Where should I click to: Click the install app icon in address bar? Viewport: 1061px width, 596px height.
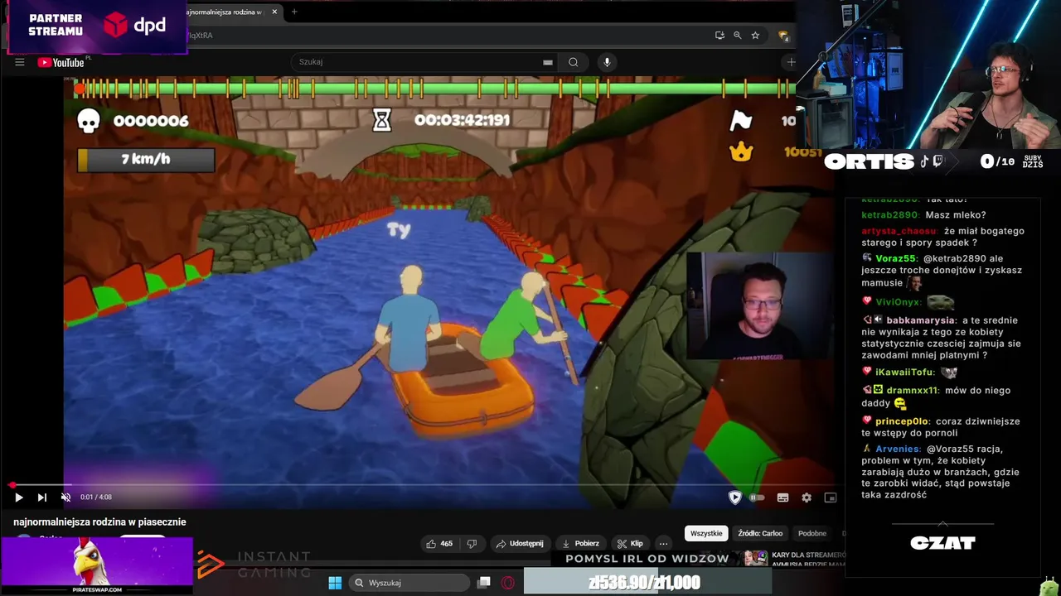click(x=719, y=36)
